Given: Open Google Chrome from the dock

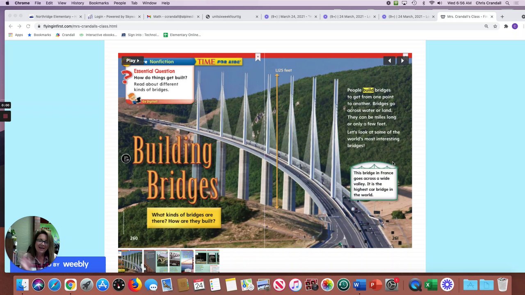Looking at the screenshot, I should click(x=71, y=284).
